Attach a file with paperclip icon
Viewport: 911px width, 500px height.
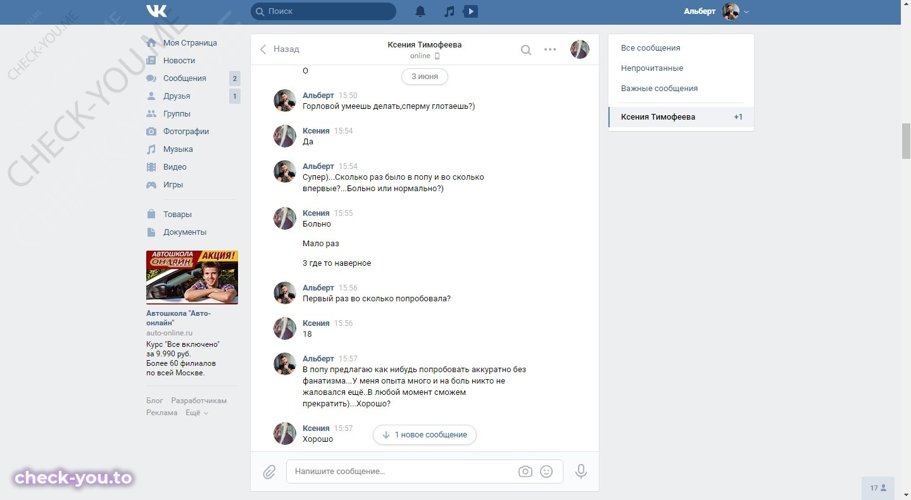[269, 472]
